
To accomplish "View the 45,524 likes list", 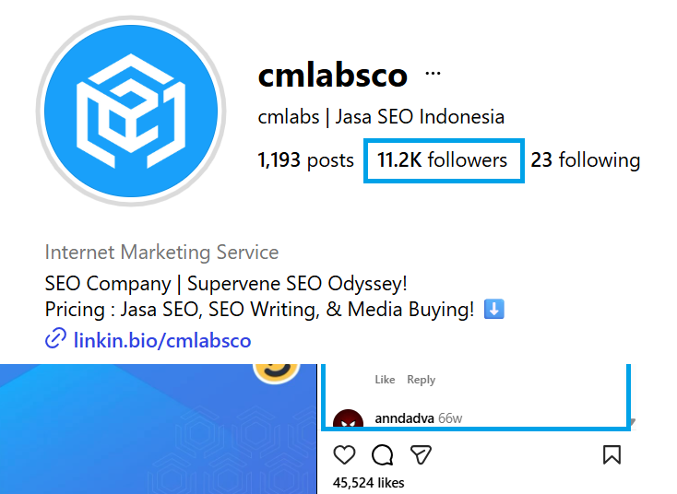I will tap(368, 483).
